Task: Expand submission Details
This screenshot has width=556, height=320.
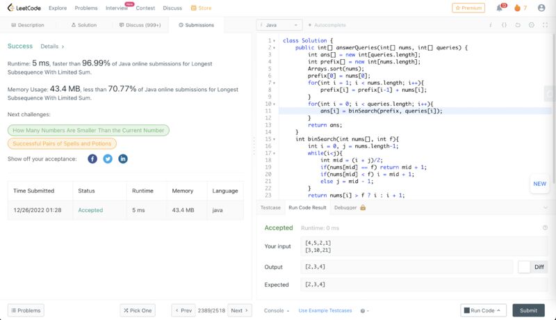Action: click(52, 47)
